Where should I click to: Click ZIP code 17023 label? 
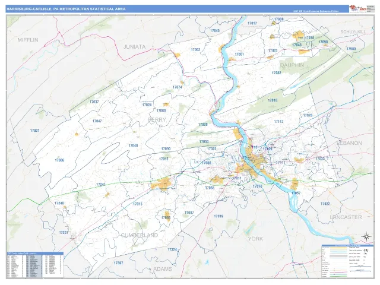273,50
